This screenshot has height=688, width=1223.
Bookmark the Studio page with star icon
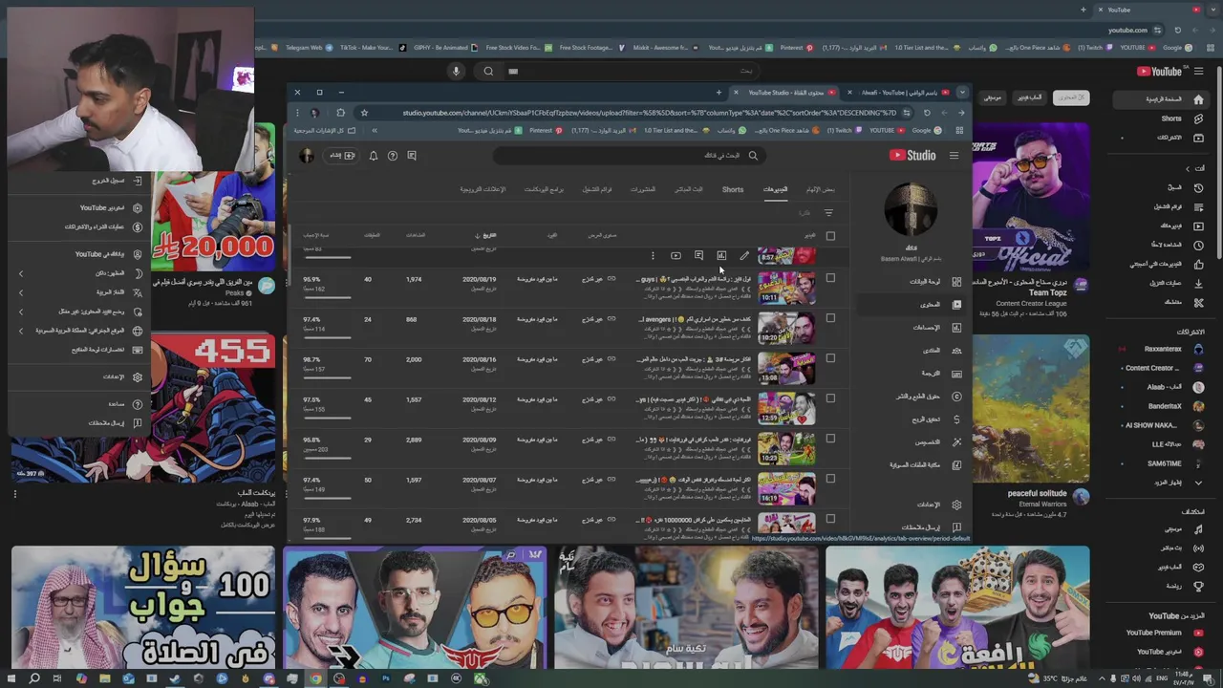click(x=364, y=113)
